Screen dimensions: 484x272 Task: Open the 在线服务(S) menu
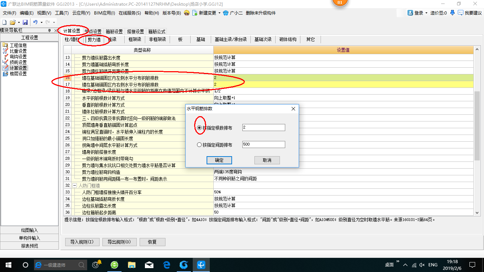click(130, 13)
